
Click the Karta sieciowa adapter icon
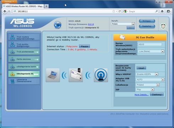12,59
